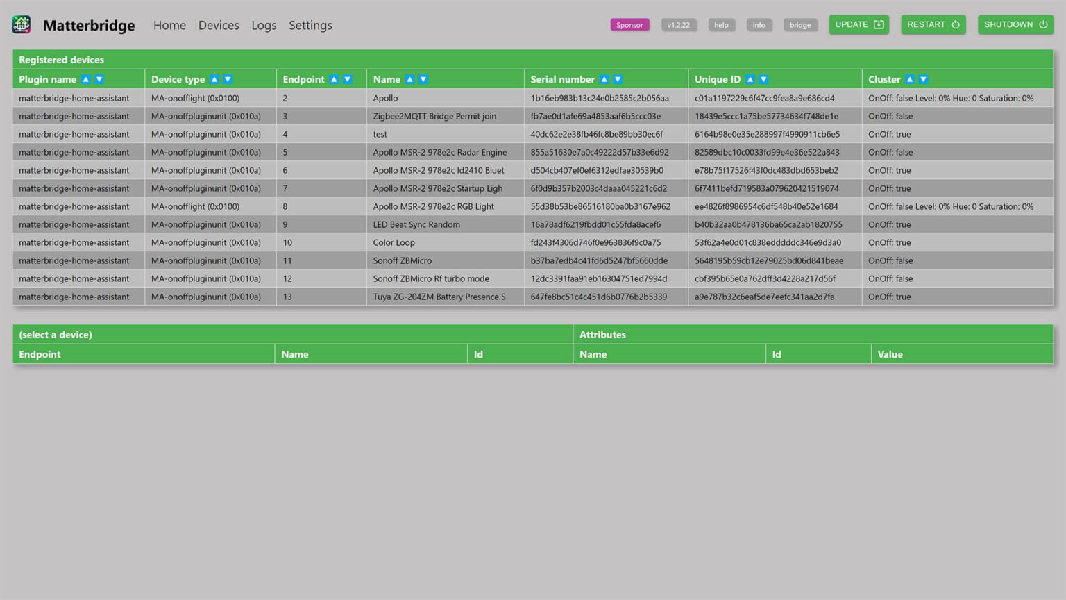Viewport: 1066px width, 600px height.
Task: Sort Plugin name column ascending
Action: tap(86, 80)
